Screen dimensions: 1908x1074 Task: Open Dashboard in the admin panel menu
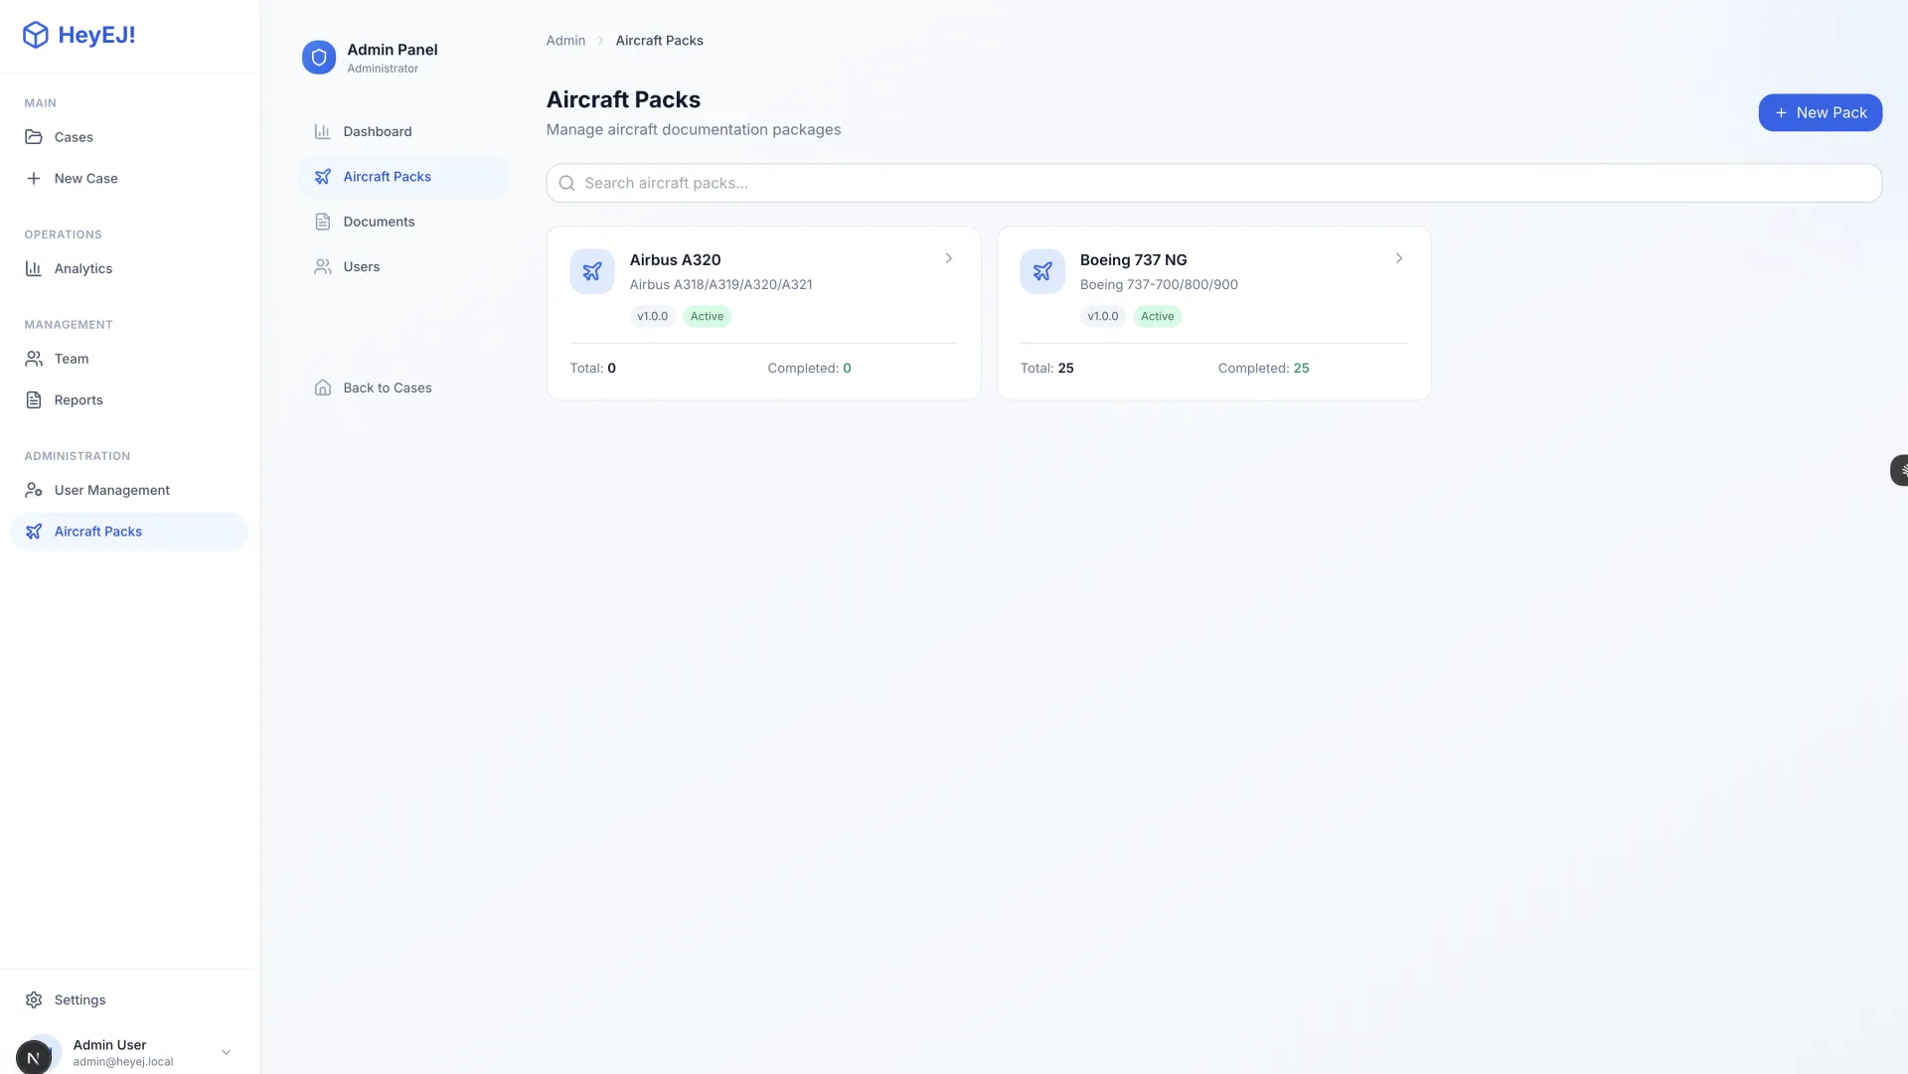point(377,131)
